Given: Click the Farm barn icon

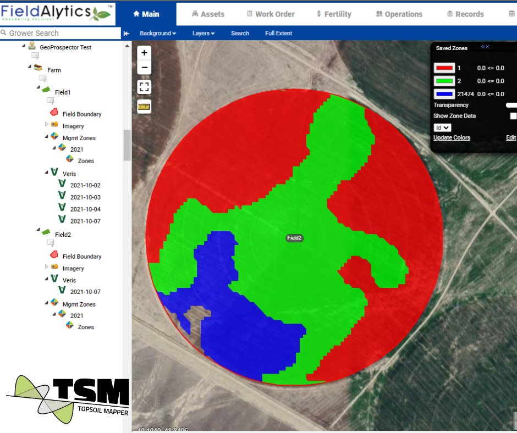Looking at the screenshot, I should (38, 68).
